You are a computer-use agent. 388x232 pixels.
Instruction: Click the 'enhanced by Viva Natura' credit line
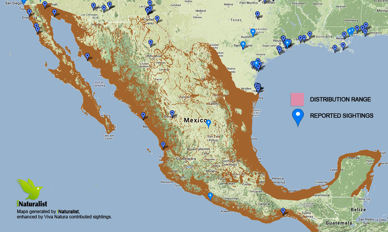point(64,217)
